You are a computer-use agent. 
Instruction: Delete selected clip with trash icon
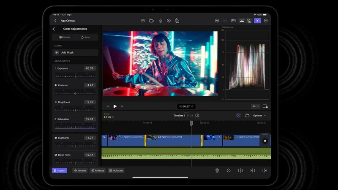tap(217, 171)
